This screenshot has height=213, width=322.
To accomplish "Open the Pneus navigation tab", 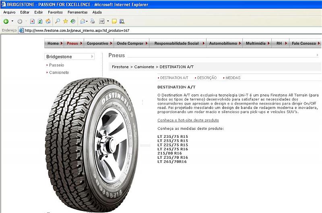I will click(x=74, y=43).
